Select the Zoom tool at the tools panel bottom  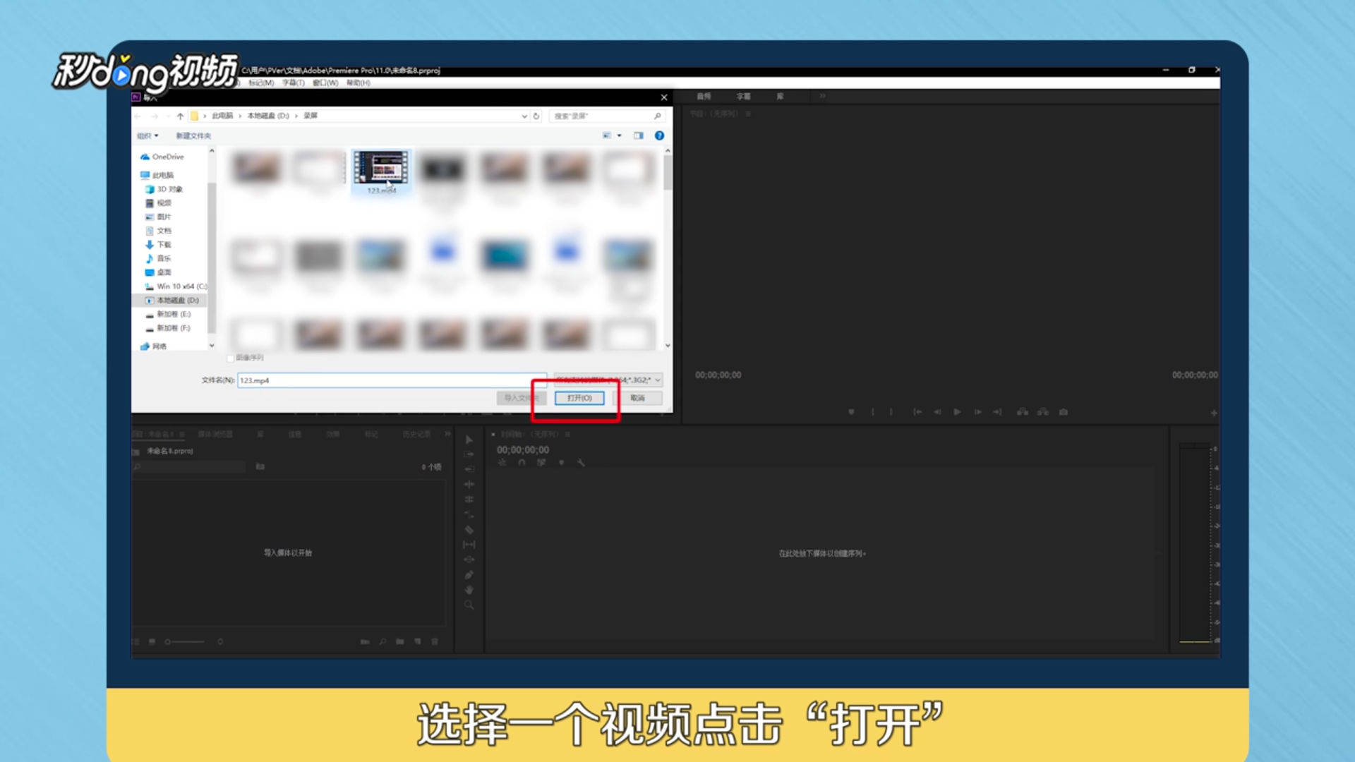(469, 604)
